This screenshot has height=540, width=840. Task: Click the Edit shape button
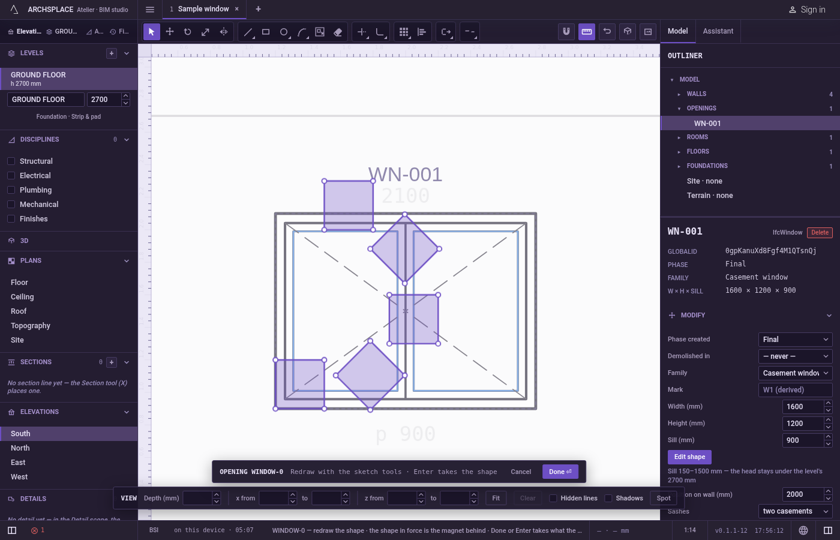[689, 457]
